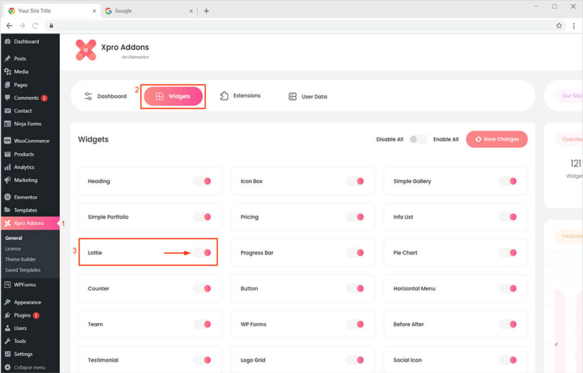Open Plugins in the WordPress sidebar

click(x=23, y=315)
